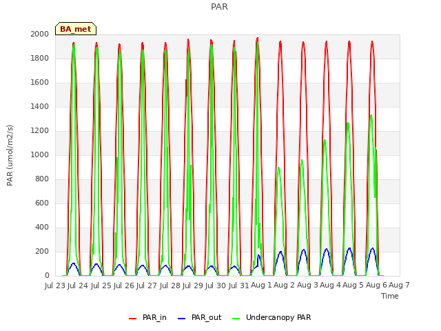Click the Time x-axis label
The image size is (441, 331).
(x=390, y=296)
